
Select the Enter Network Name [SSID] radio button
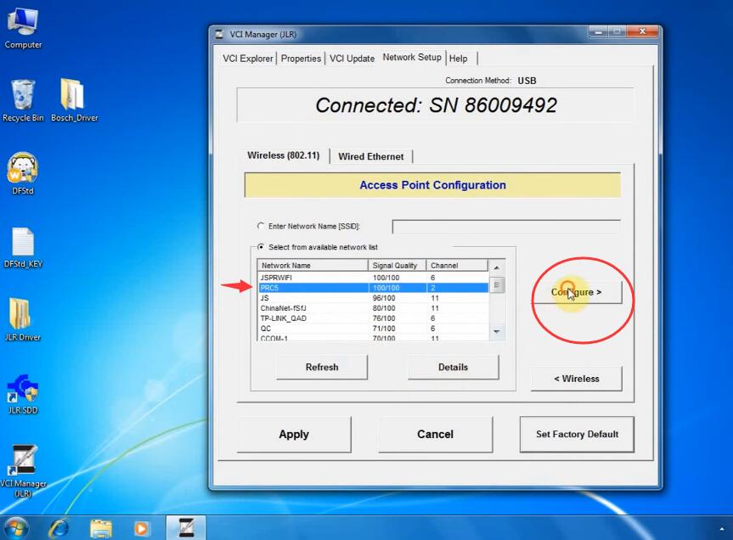(x=261, y=226)
